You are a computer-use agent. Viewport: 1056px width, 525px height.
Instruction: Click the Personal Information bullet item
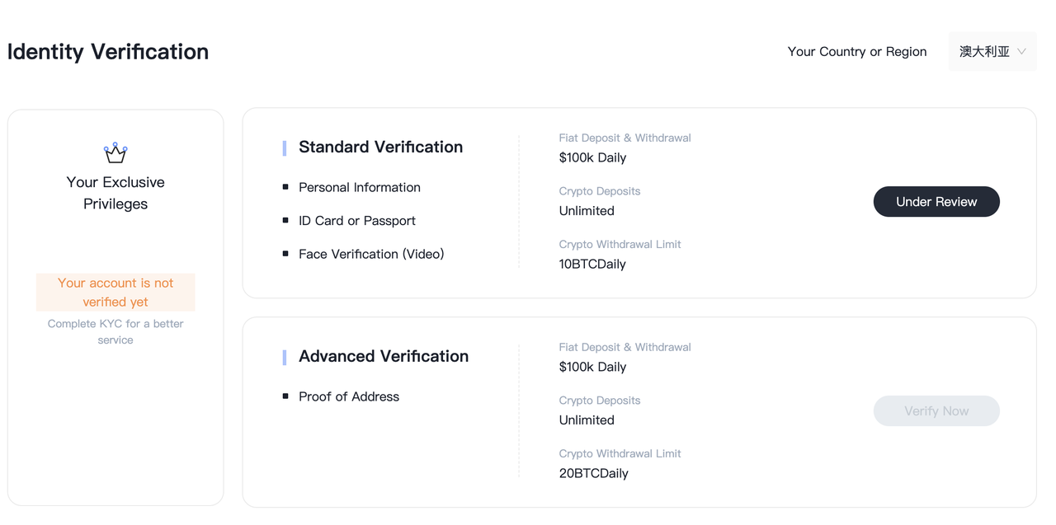click(359, 187)
